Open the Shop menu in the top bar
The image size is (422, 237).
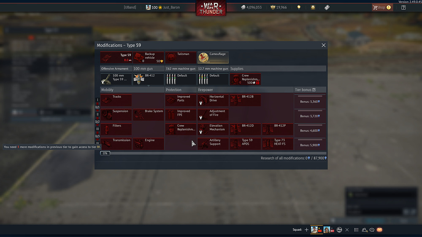tap(381, 7)
